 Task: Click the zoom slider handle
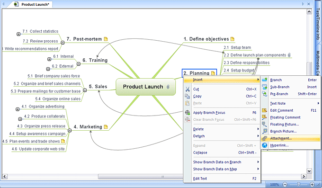[x=299, y=184]
